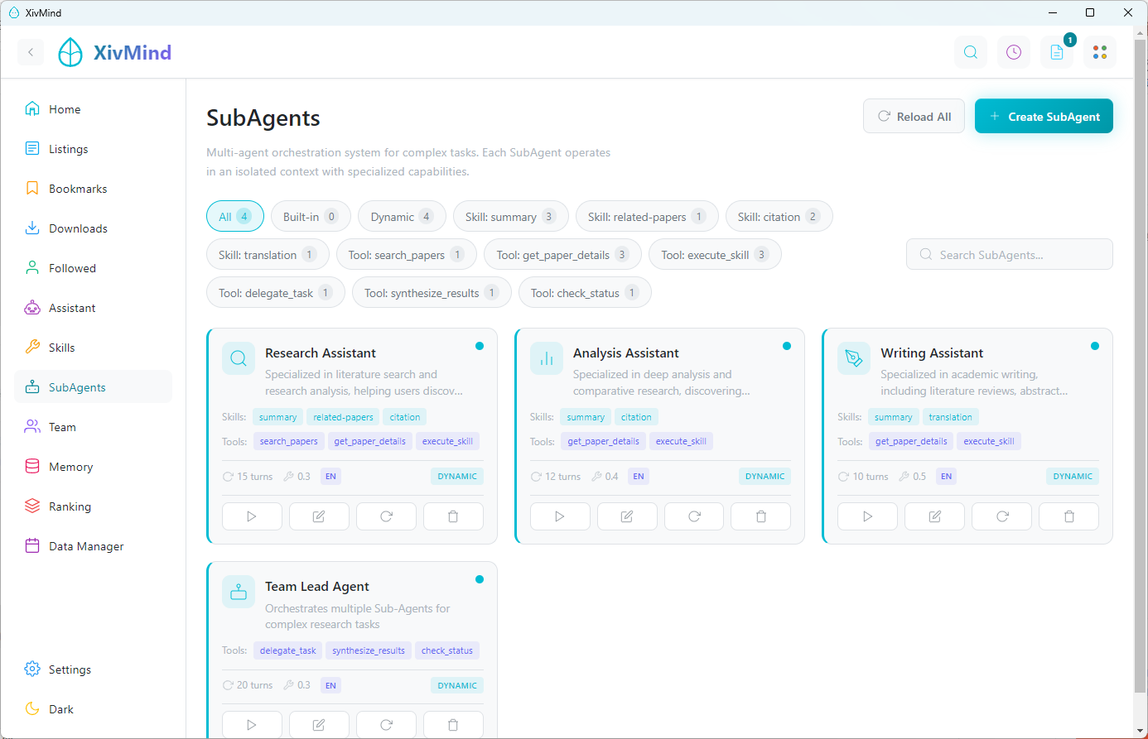The image size is (1148, 739).
Task: Click the search icon in the header
Action: tap(971, 52)
